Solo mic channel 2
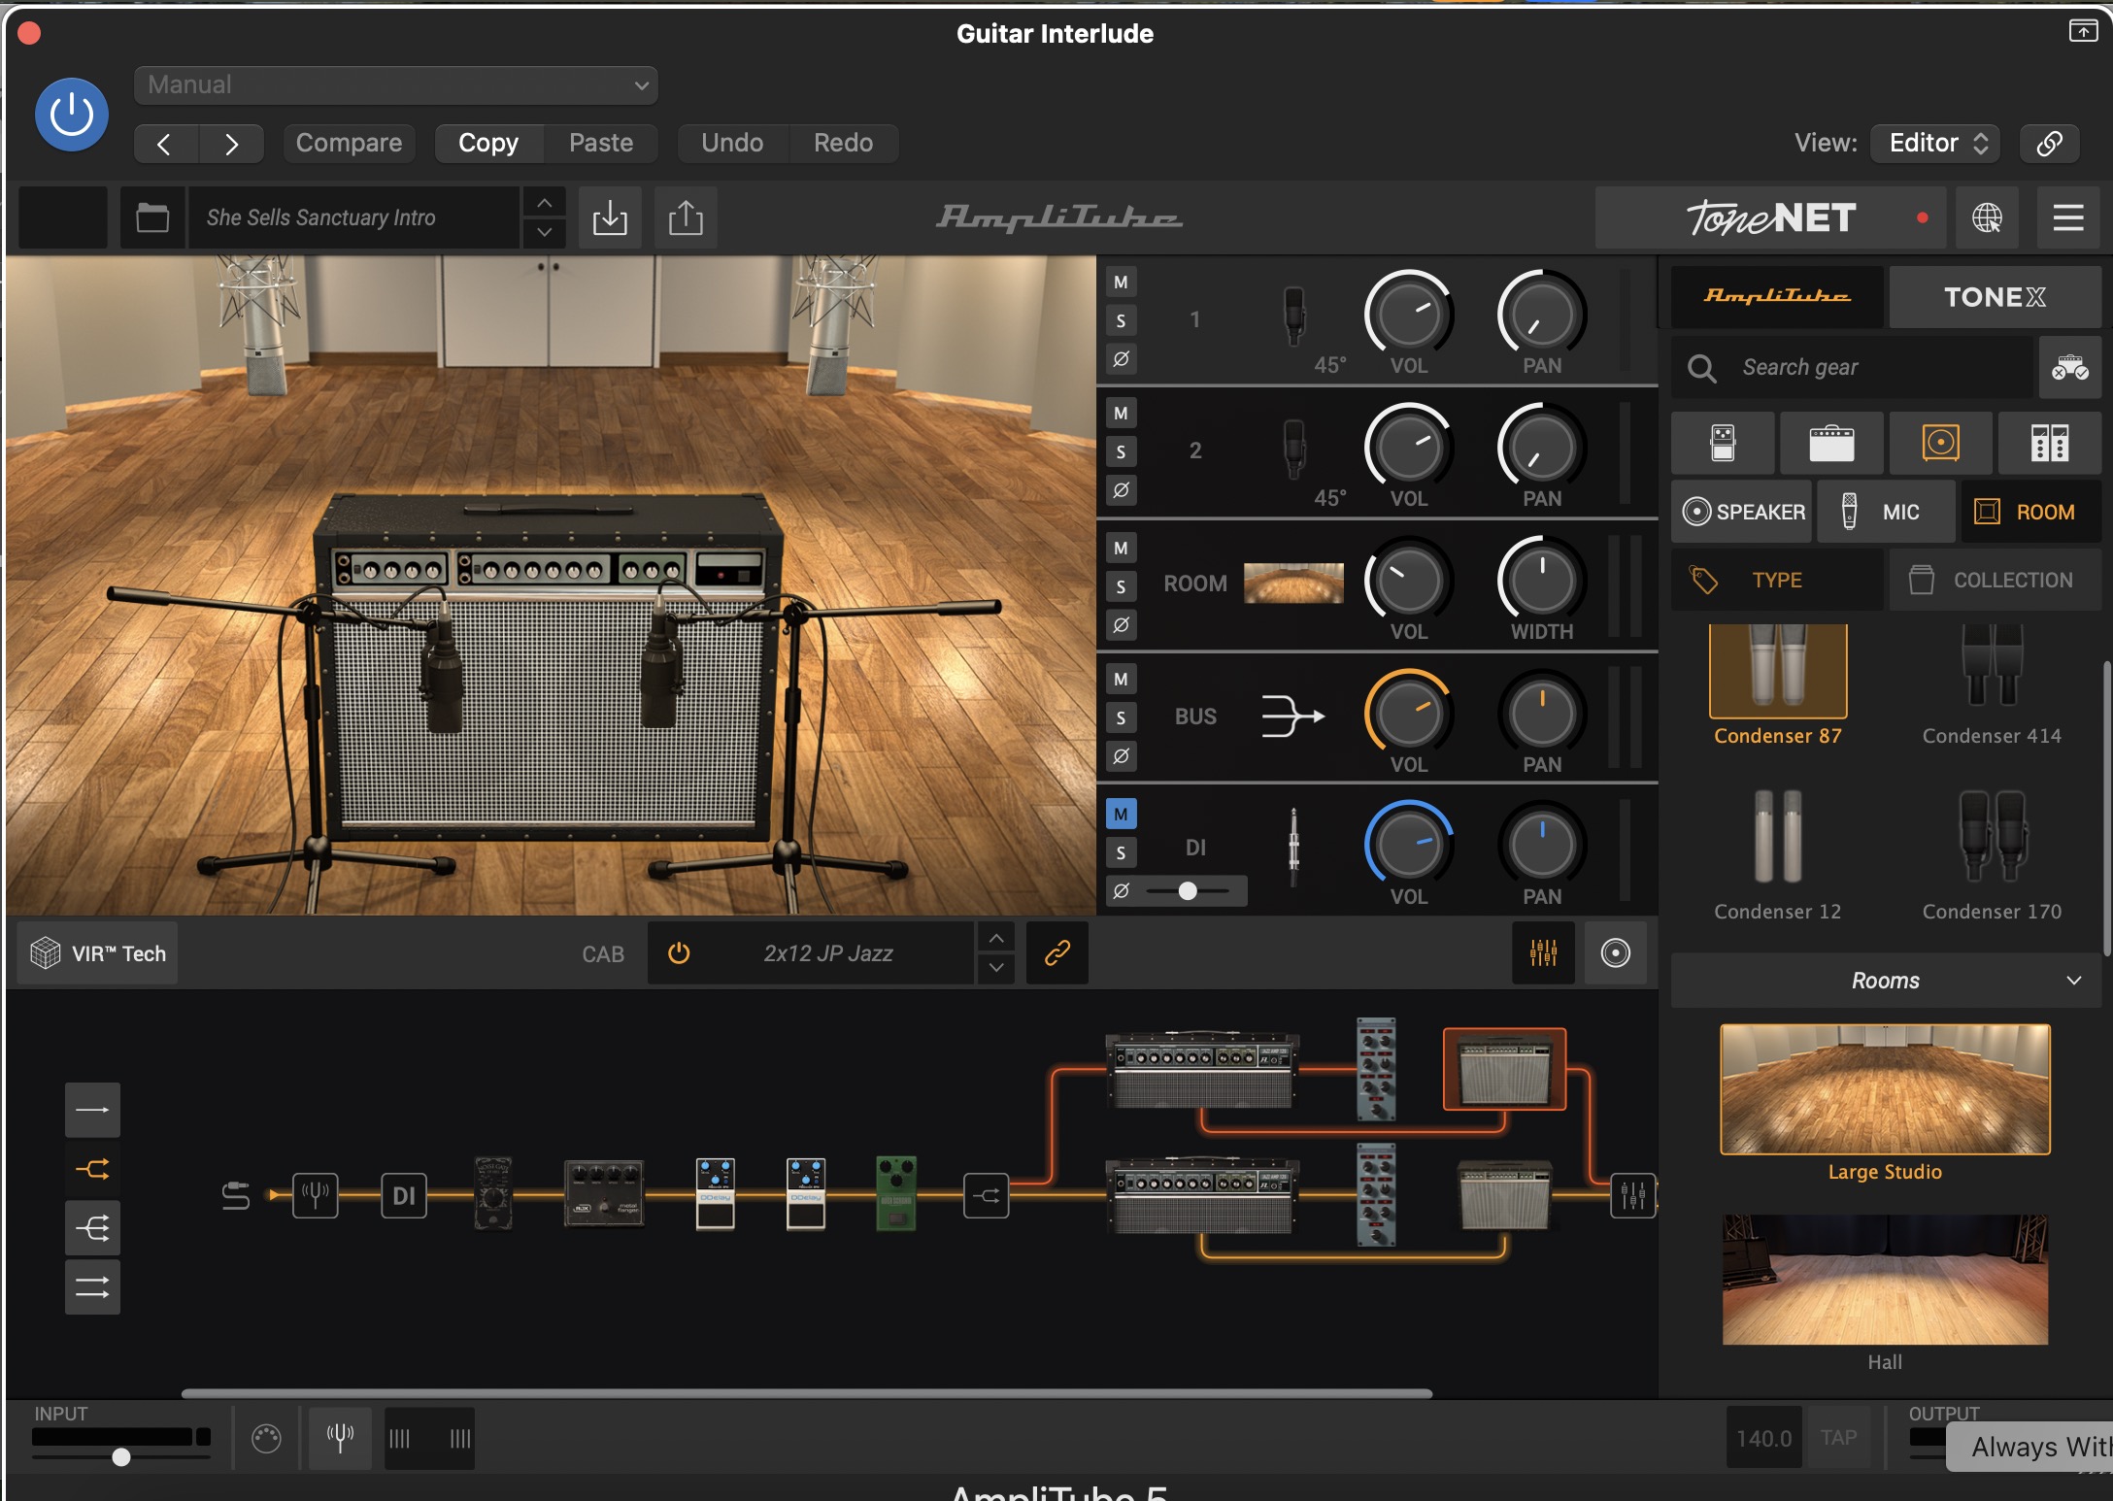The height and width of the screenshot is (1501, 2113). (1121, 451)
